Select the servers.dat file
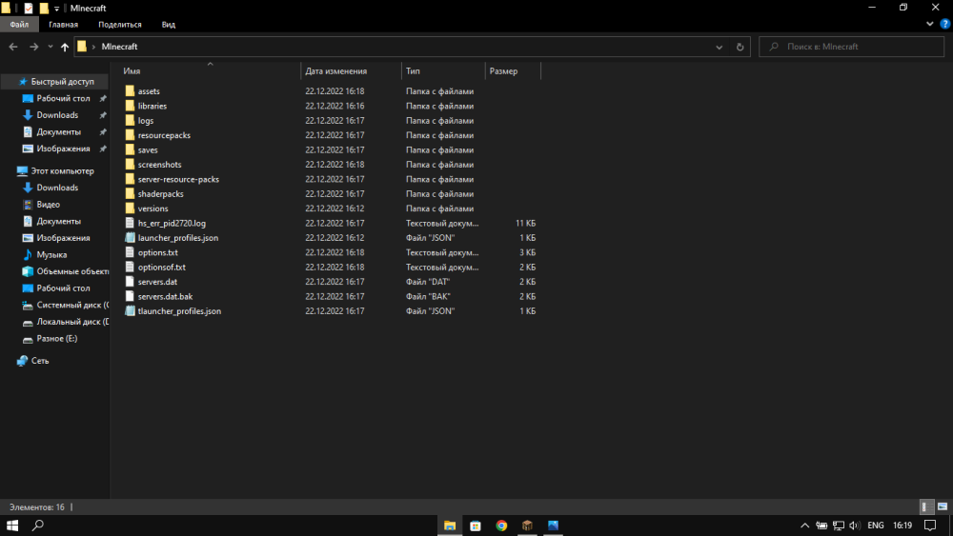953x536 pixels. [x=157, y=282]
